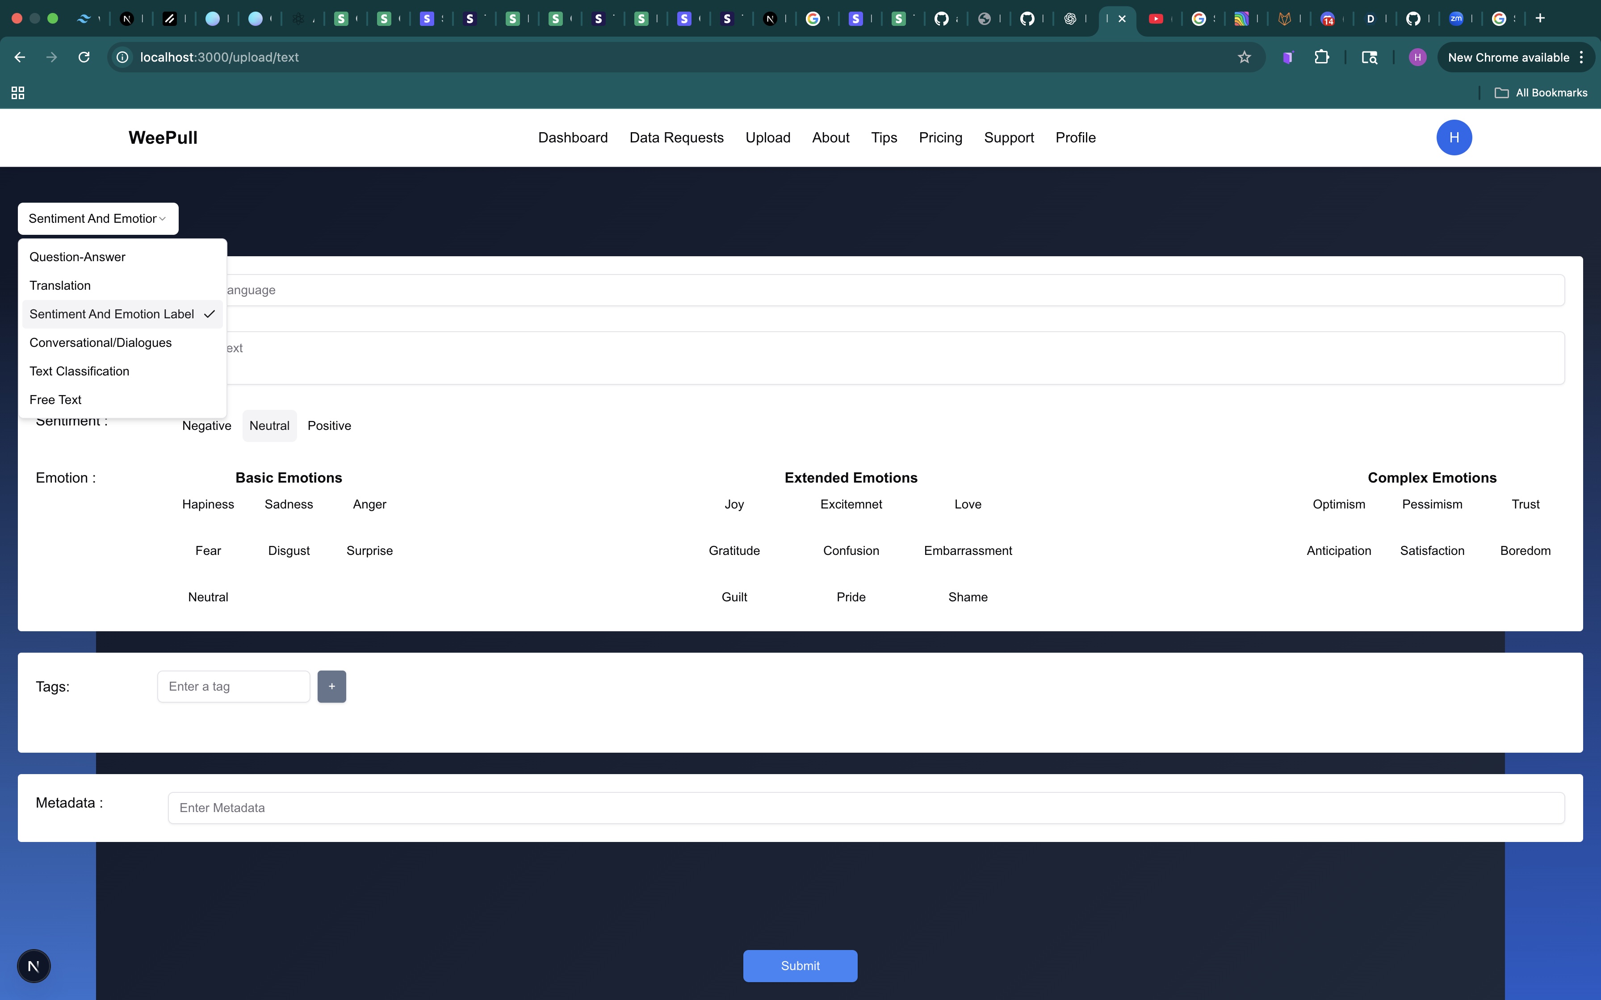Select the Negative sentiment option
The width and height of the screenshot is (1601, 1000).
pos(206,426)
